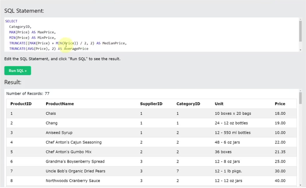Click the 10 boxes x 20 bags cell

point(233,113)
